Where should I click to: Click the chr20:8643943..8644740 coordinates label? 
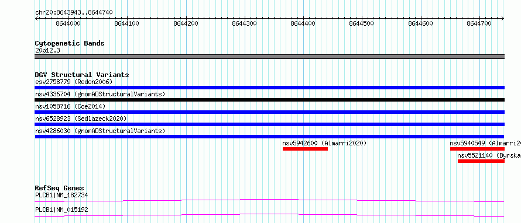click(74, 12)
